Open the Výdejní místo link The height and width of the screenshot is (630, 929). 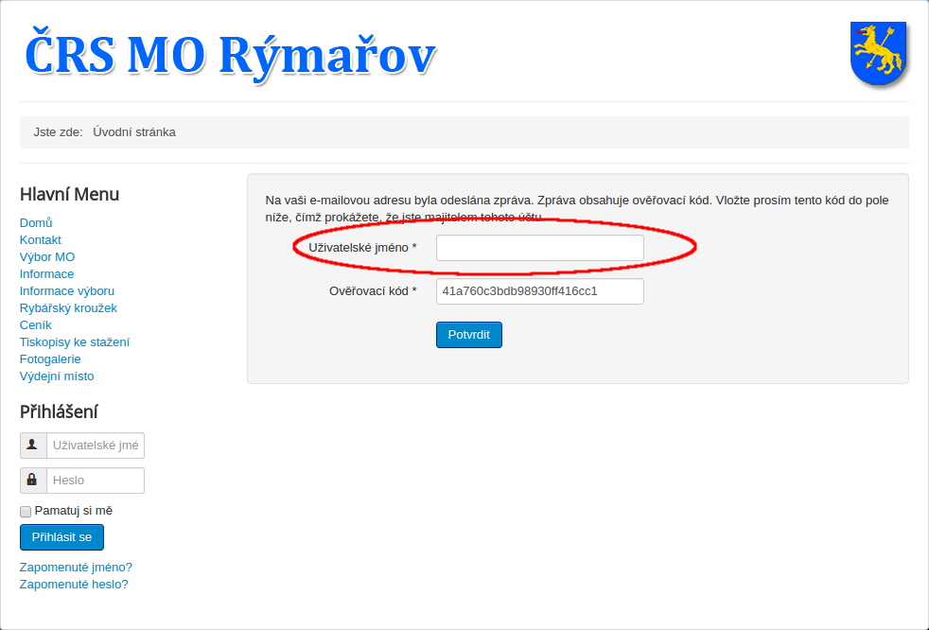(x=57, y=376)
